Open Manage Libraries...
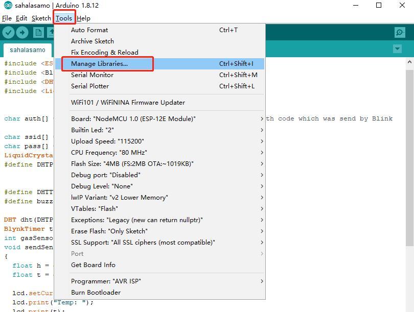 (x=159, y=63)
